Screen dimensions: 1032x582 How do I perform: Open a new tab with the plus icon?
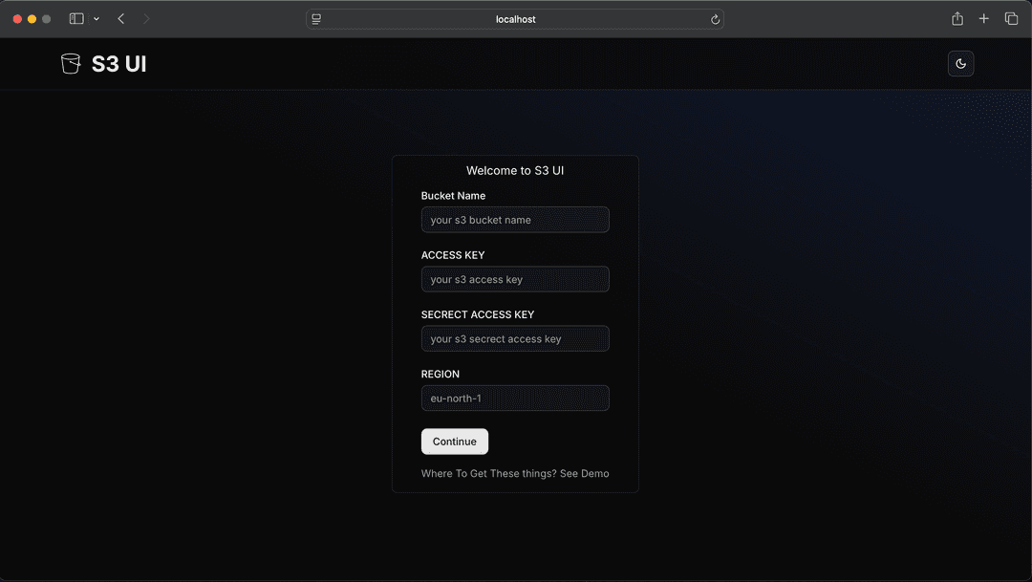[x=983, y=18]
